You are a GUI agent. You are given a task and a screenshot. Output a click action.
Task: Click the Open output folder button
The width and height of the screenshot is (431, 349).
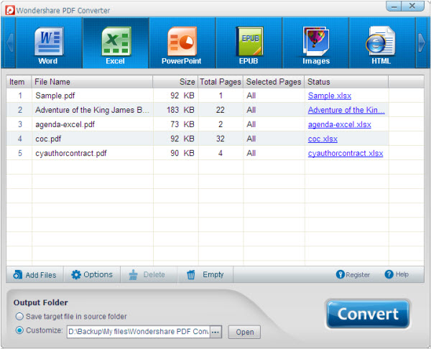245,332
